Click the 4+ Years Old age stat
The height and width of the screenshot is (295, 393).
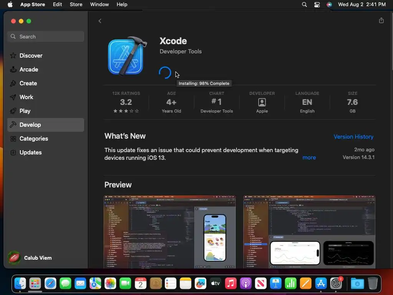[172, 102]
